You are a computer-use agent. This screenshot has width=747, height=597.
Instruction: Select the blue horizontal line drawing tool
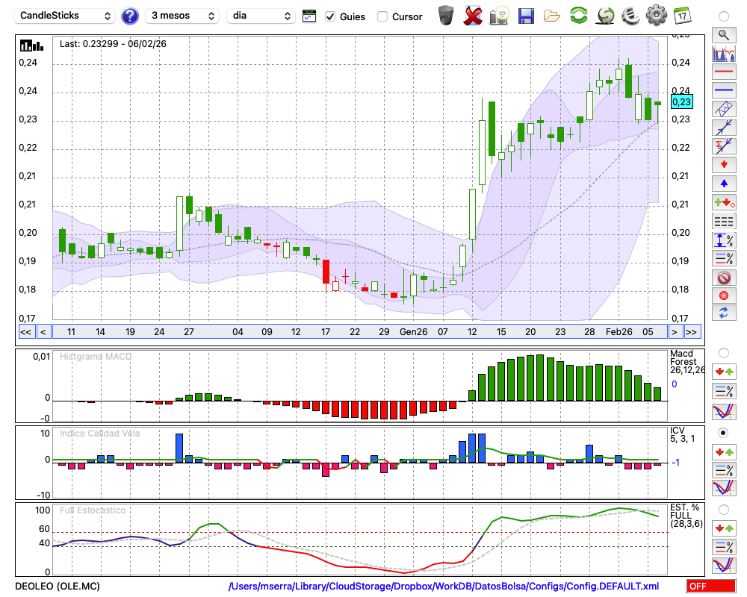(723, 90)
